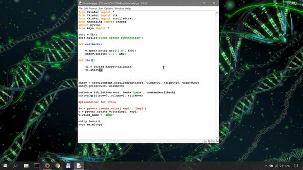The image size is (303, 170).
Task: Click the line 't1 = Thread(target=callback)'
Action: coord(109,67)
